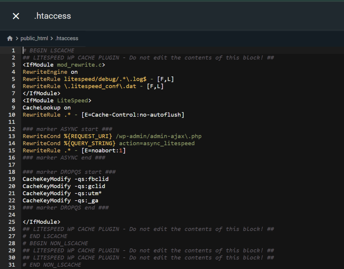The image size is (344, 269).
Task: Click '### marker DROPQS end ###' comment
Action: (66, 208)
